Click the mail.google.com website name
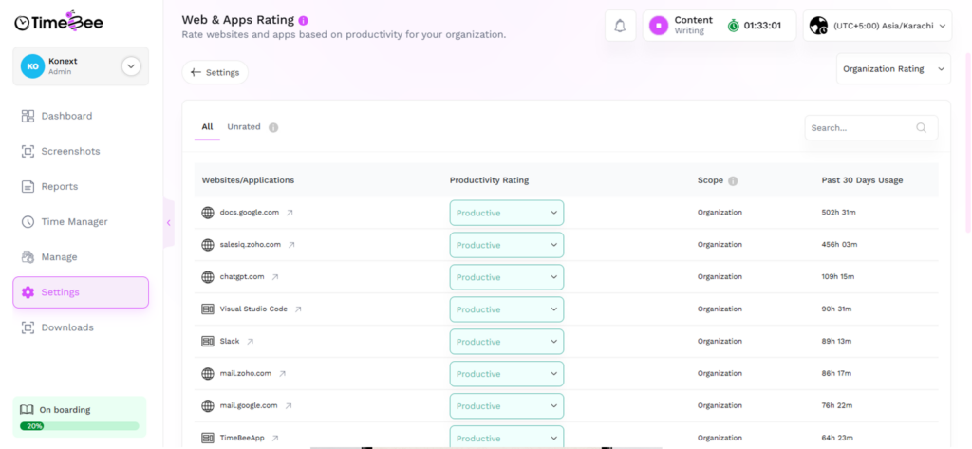This screenshot has width=972, height=449. [249, 405]
